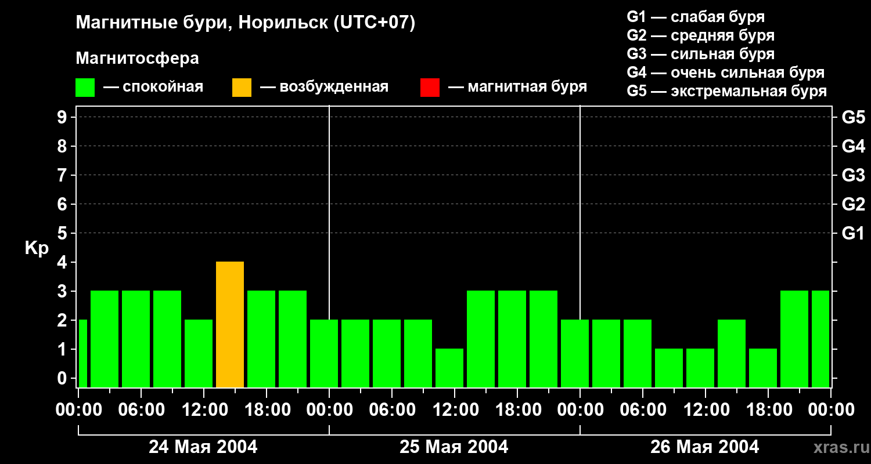The width and height of the screenshot is (871, 464).
Task: Select the 19:00–22:00 Kp 3 bar on 25 May
Action: tap(544, 339)
